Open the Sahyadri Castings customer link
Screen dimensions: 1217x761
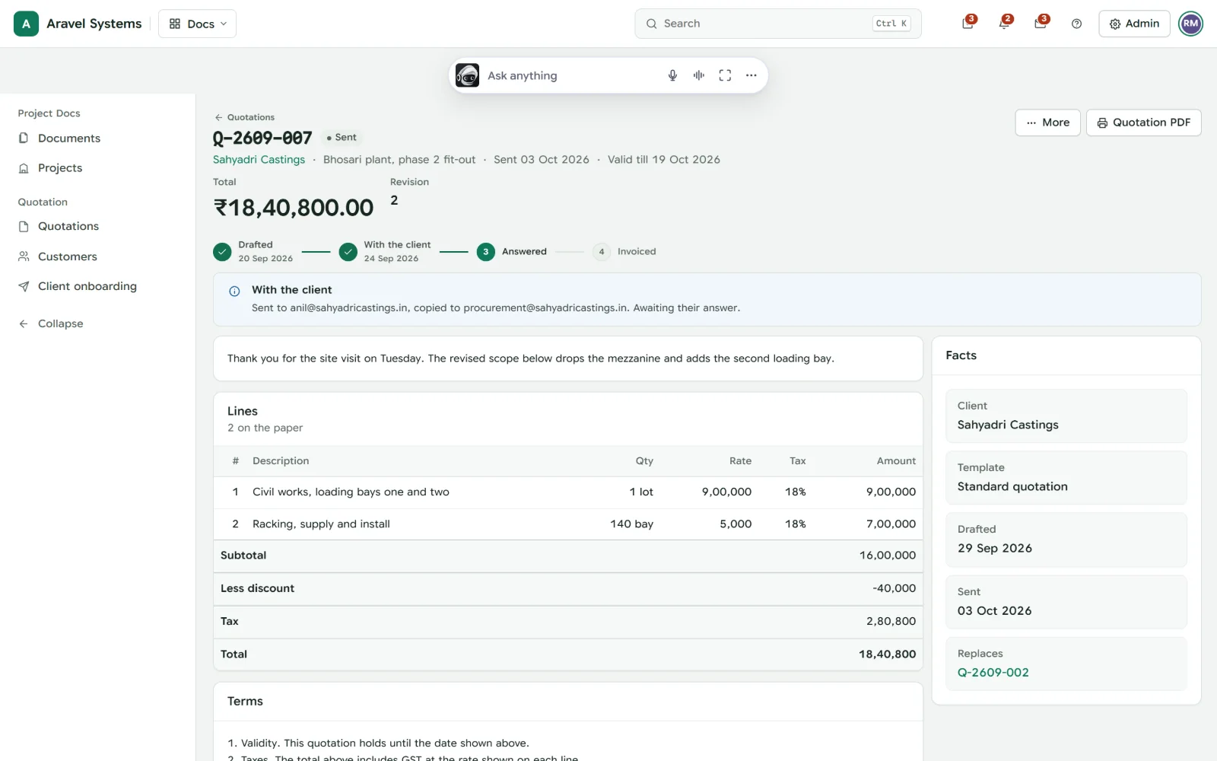[x=259, y=160]
